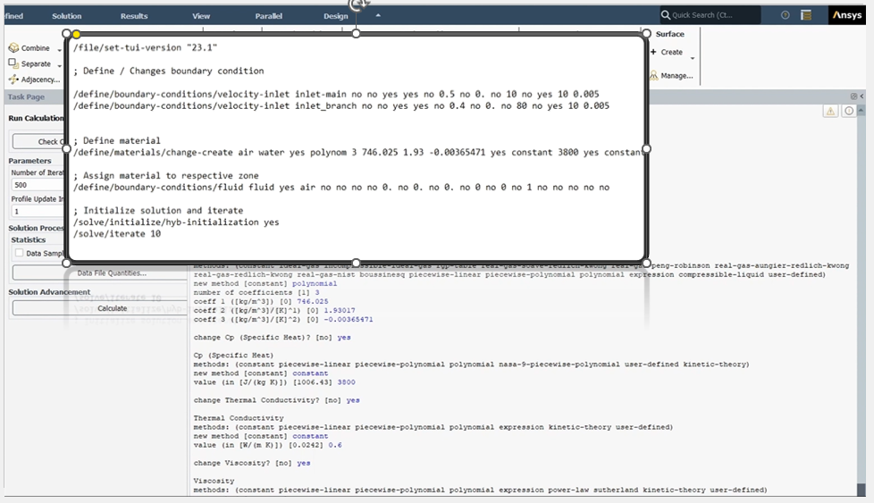The image size is (874, 503).
Task: Click the console 'new method [constant] polynomial' line
Action: (x=265, y=283)
